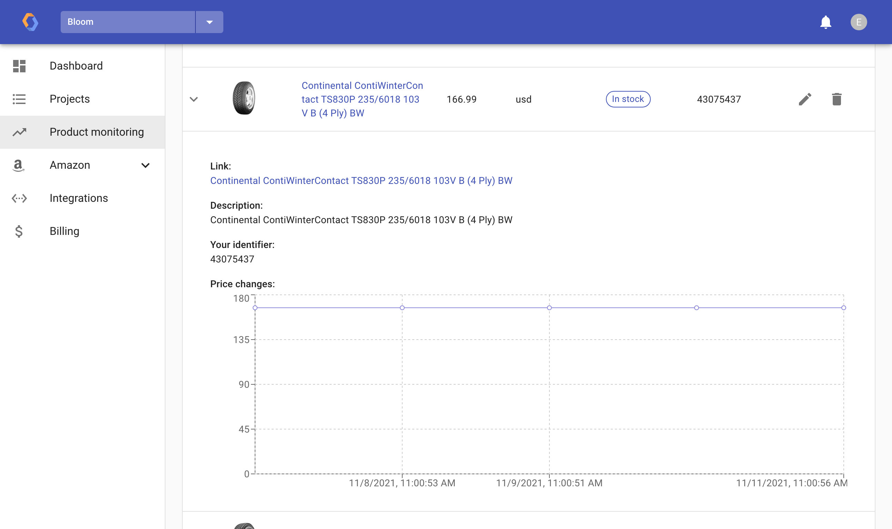Open the Bloom project dropdown arrow

click(x=209, y=22)
